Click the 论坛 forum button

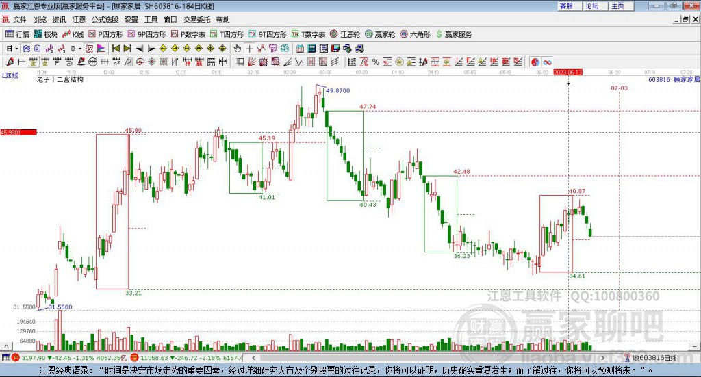596,5
